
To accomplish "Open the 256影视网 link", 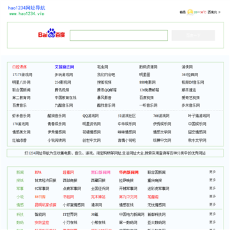I will coord(63,82).
